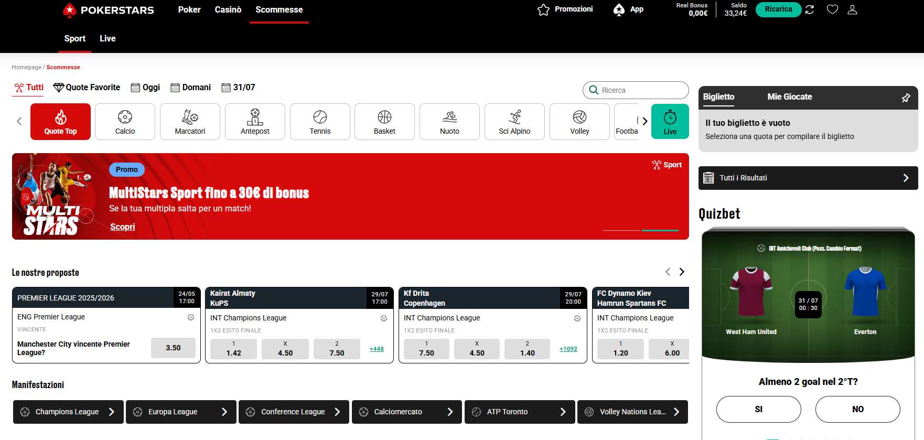Open the Scommesse top menu

coord(279,9)
